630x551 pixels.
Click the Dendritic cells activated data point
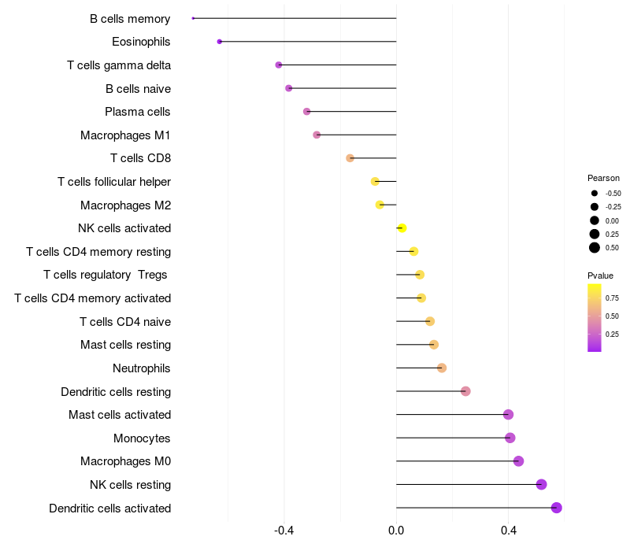click(557, 508)
